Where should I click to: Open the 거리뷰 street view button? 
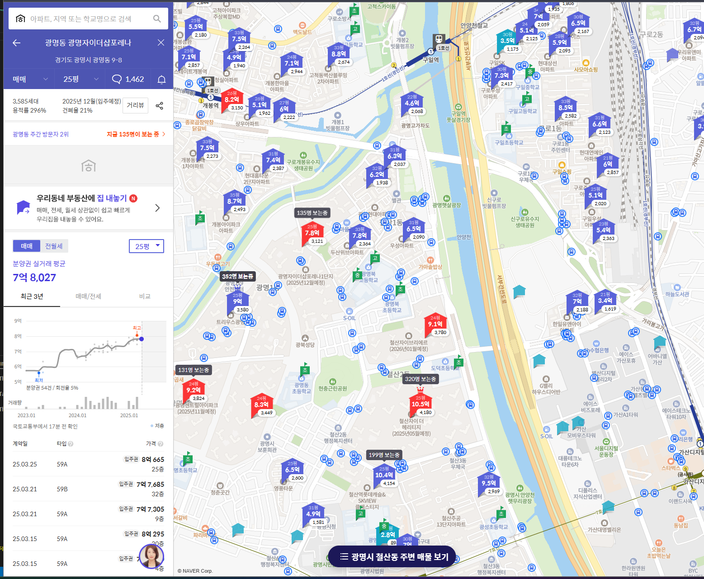135,105
